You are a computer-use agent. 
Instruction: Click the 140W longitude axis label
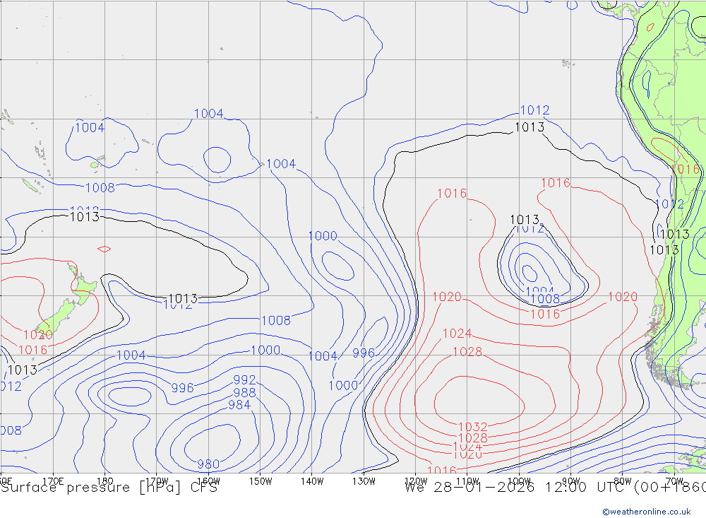pyautogui.click(x=312, y=481)
